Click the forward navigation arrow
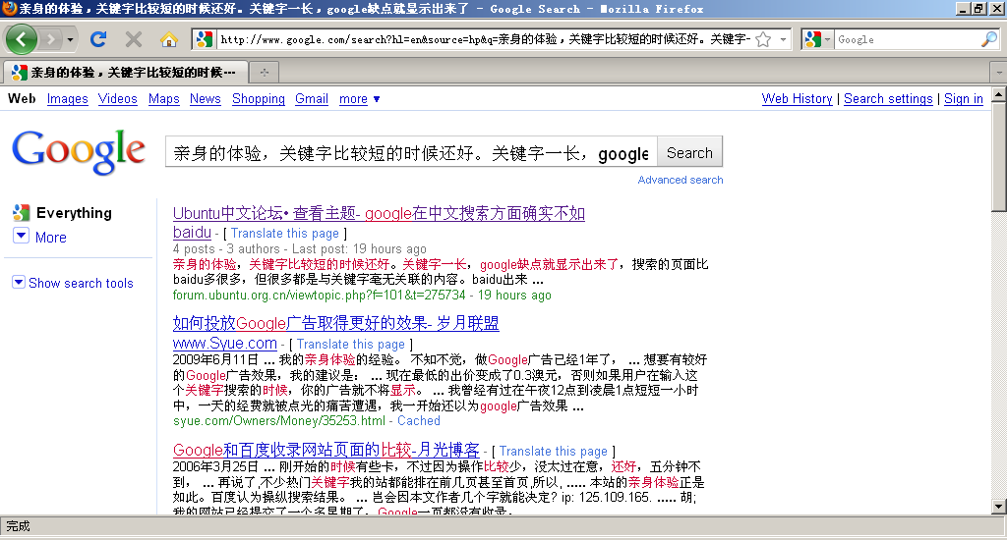 click(x=50, y=39)
